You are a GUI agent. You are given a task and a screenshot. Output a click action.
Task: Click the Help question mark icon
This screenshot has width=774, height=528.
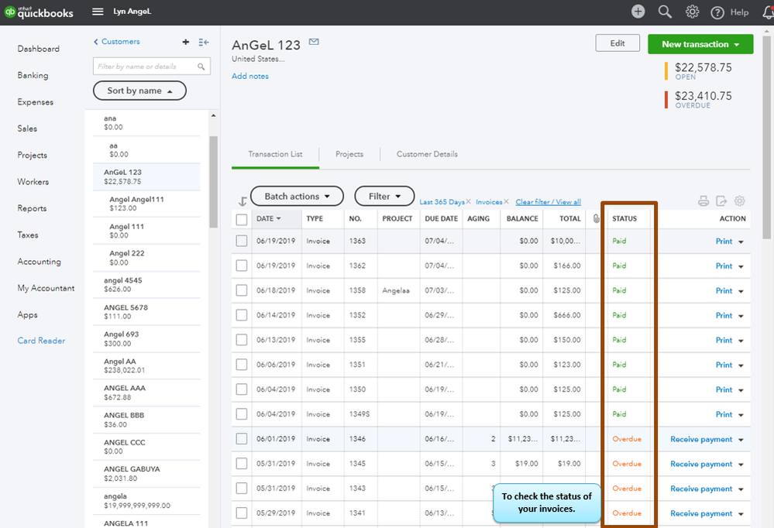click(717, 12)
